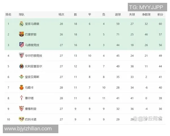Click the Celta Vigo club crest
Image resolution: width=170 pixels, height=136 pixels.
(22, 98)
